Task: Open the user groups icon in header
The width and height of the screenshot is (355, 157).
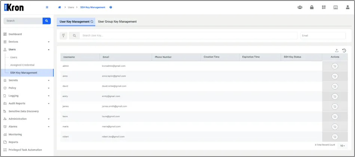Action: click(300, 7)
